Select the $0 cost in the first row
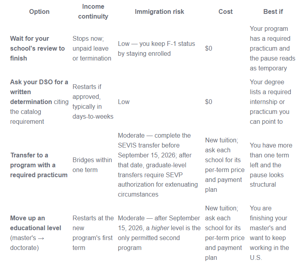 [208, 49]
